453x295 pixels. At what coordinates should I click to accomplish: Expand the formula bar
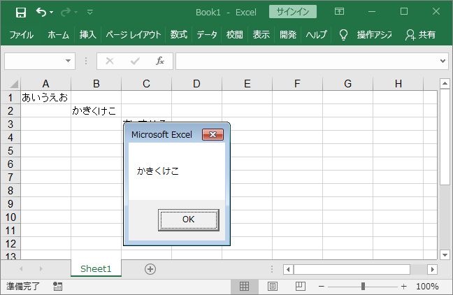coord(443,61)
